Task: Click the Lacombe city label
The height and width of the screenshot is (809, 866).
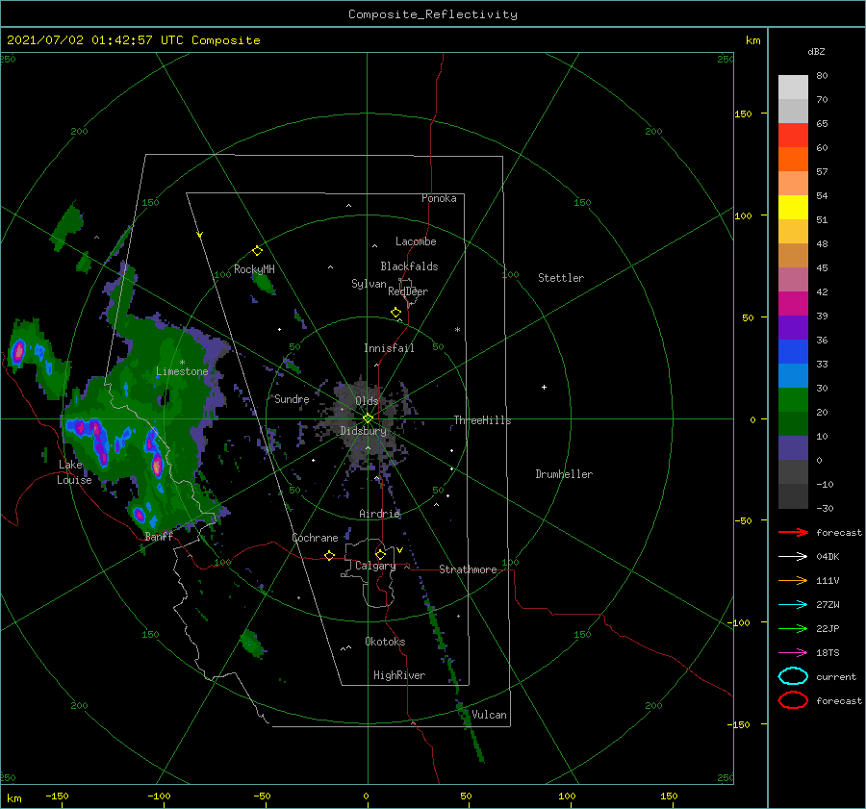Action: (416, 241)
